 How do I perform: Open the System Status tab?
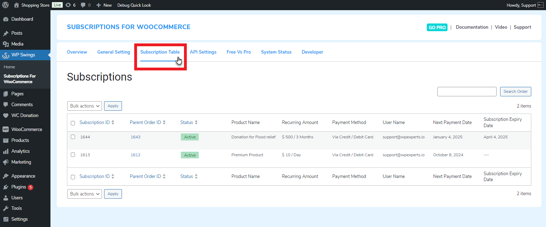pos(276,52)
